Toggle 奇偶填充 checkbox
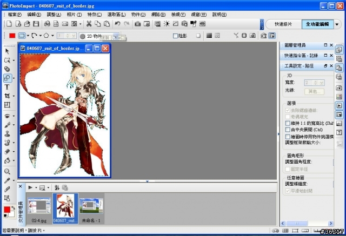This screenshot has width=346, height=236. coord(288,117)
